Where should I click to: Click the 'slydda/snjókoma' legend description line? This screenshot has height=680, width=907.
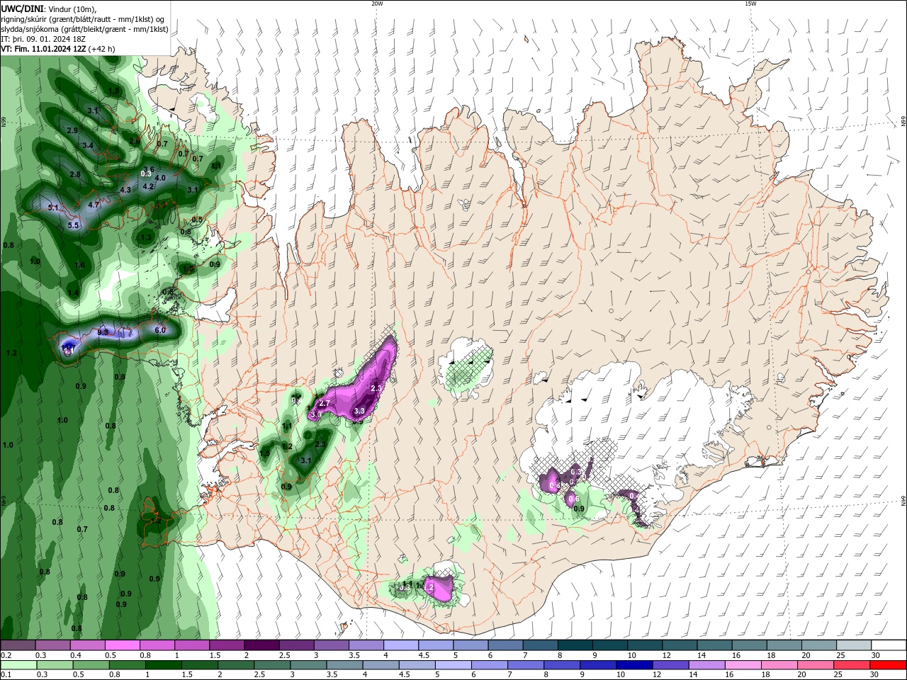click(x=84, y=29)
